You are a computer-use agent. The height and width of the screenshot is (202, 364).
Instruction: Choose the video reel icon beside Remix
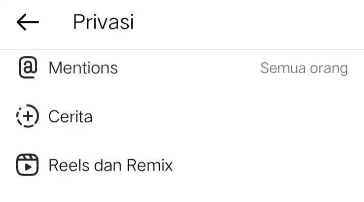click(27, 164)
